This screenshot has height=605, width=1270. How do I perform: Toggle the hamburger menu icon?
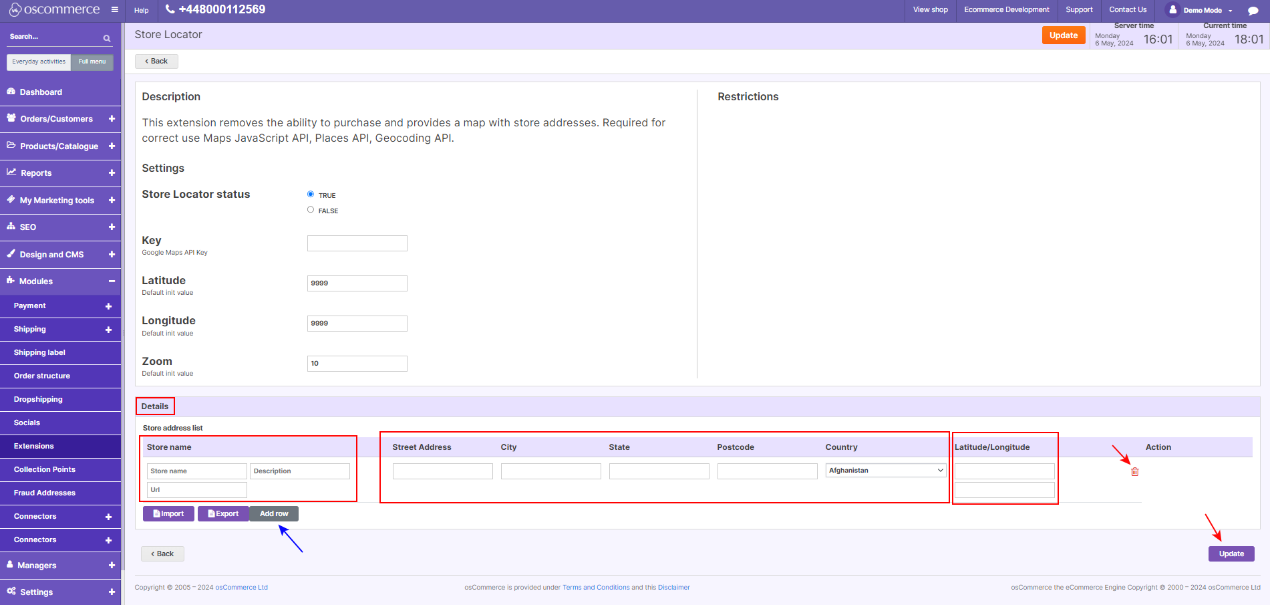115,10
